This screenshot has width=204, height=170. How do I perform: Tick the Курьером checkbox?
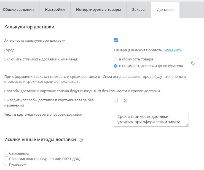coord(6,164)
